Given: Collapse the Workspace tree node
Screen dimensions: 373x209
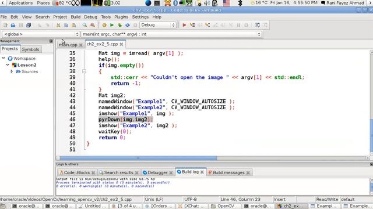Looking at the screenshot, I should coord(3,58).
